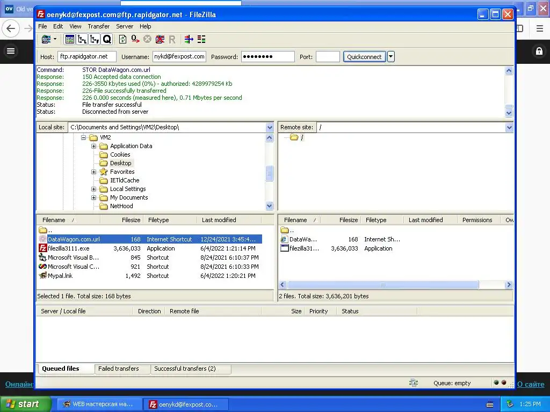Disconnect from server icon
The width and height of the screenshot is (550, 412).
[160, 39]
